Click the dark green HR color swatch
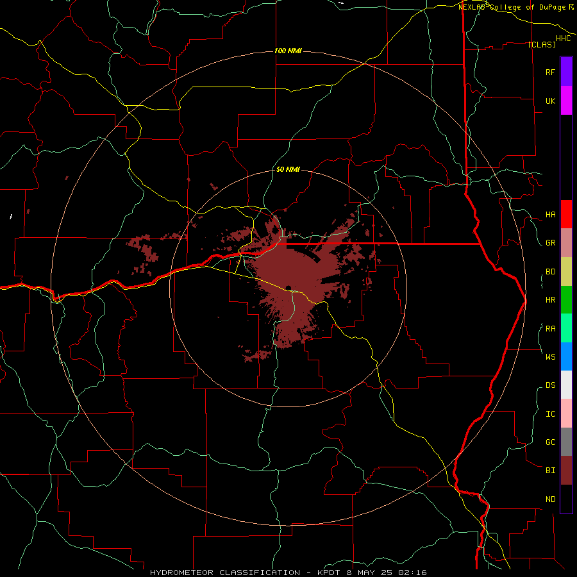The image size is (577, 577). pyautogui.click(x=566, y=300)
